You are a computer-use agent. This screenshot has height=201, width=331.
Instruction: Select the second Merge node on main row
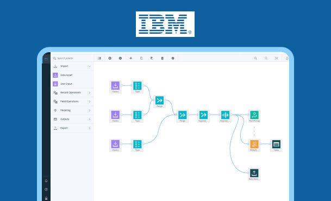183,116
